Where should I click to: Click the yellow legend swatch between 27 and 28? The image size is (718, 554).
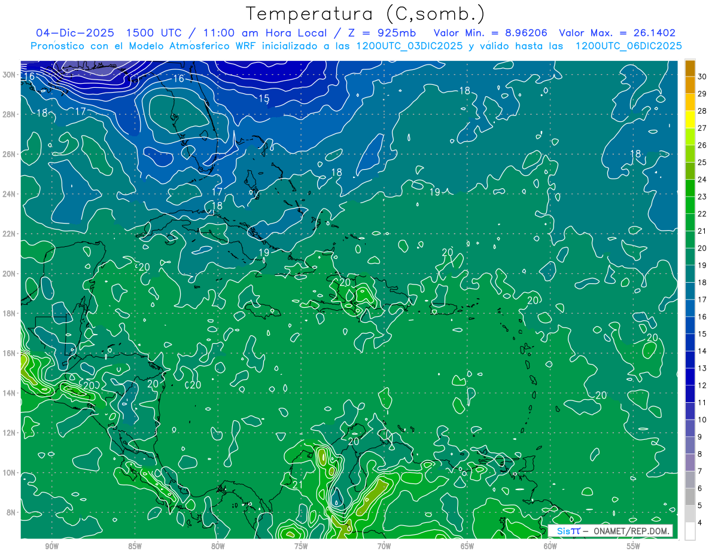click(690, 120)
